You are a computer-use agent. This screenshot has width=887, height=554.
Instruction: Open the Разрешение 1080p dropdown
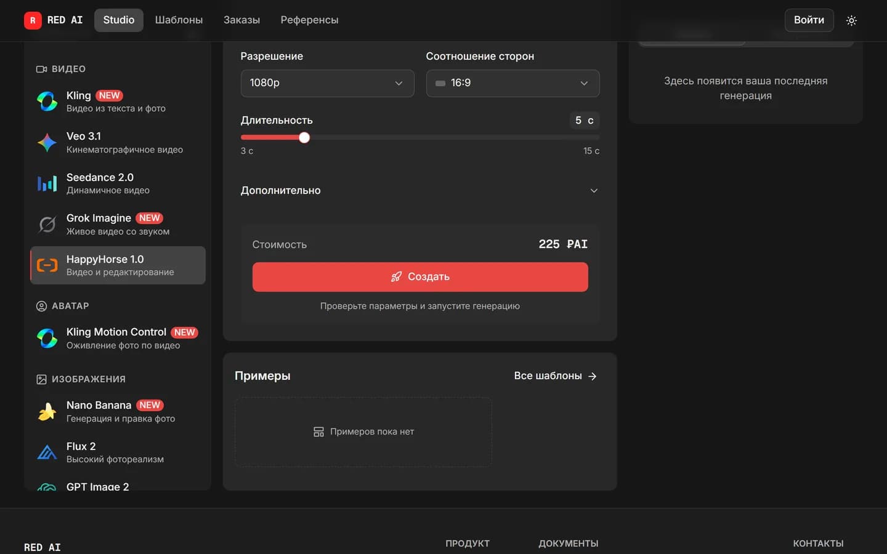[327, 83]
